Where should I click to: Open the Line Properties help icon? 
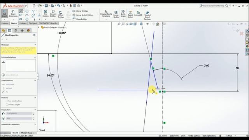coord(34,35)
